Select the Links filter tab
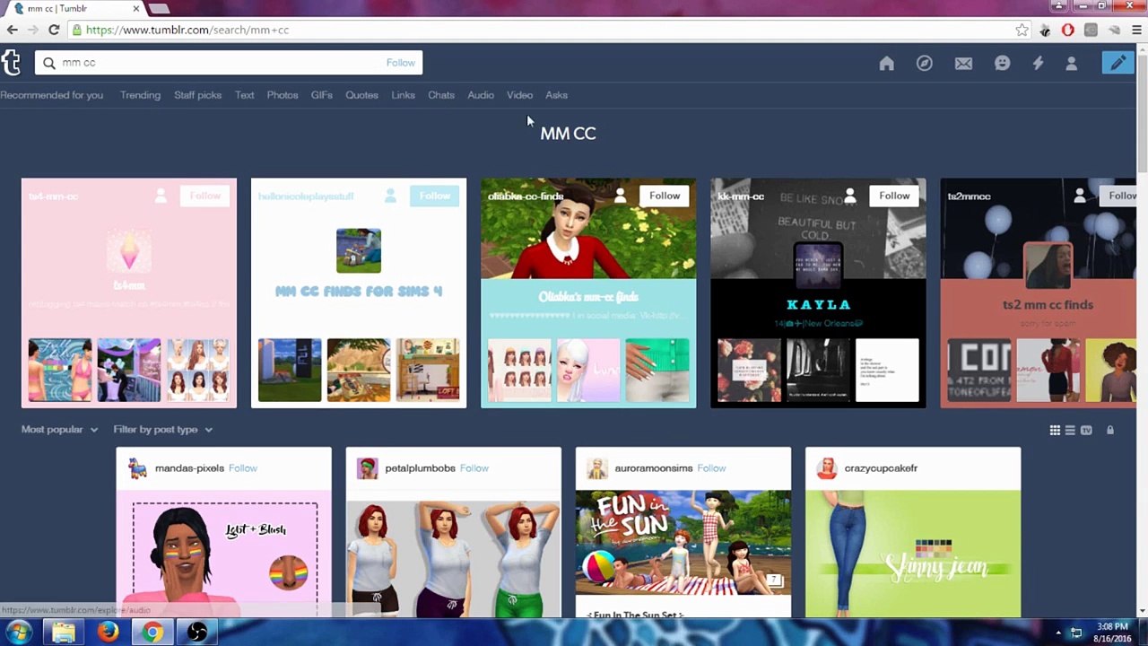The width and height of the screenshot is (1148, 646). click(x=403, y=95)
